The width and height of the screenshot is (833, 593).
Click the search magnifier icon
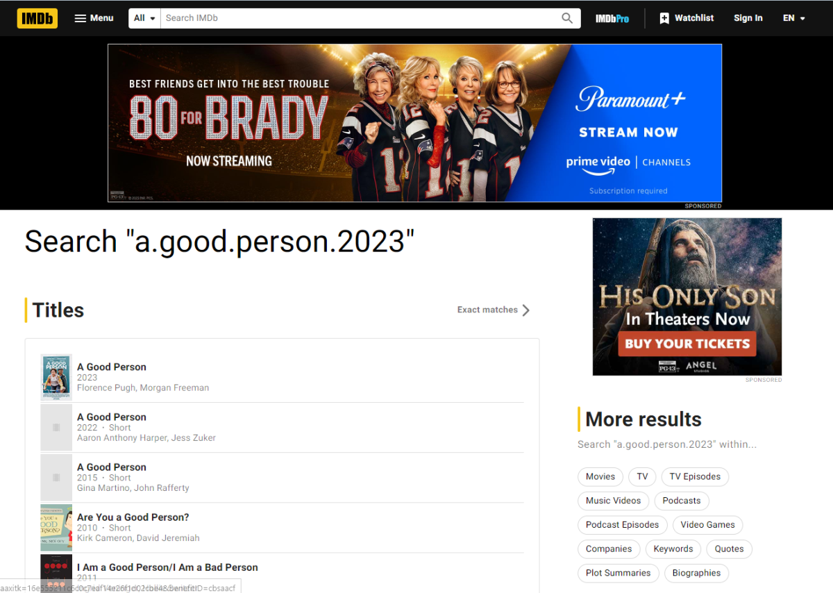[x=566, y=17]
